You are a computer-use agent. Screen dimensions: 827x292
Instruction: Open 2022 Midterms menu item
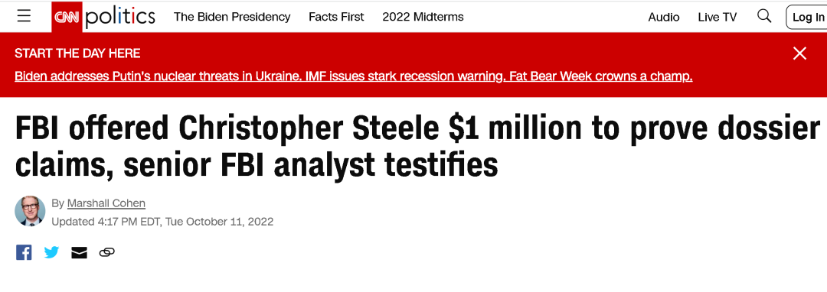(x=423, y=17)
